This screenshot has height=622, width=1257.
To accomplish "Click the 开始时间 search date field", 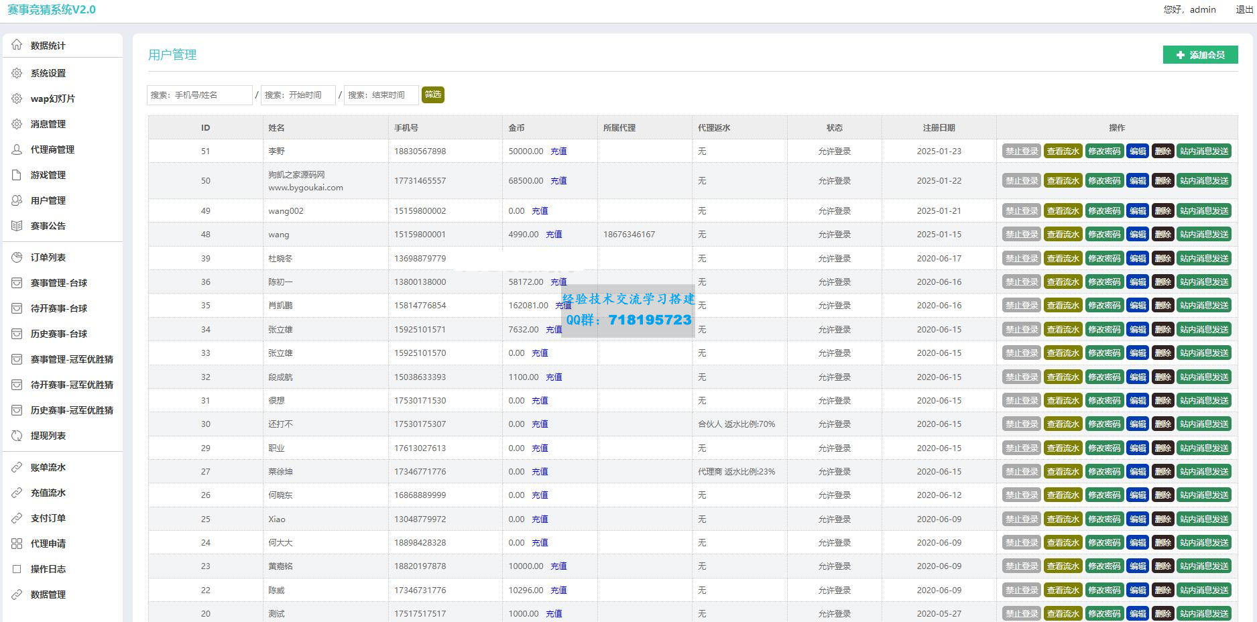I will [x=298, y=95].
